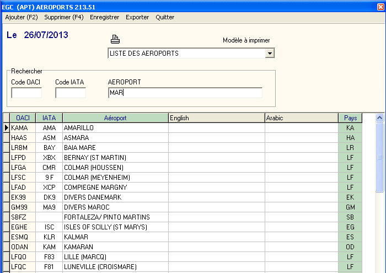Focus the Code OACI search field
The height and width of the screenshot is (273, 386).
click(26, 93)
